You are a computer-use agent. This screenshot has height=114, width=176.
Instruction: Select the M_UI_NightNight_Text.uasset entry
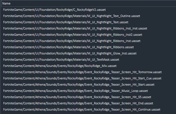point(89,22)
